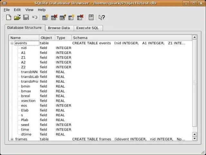Select the eos field row
Viewport: 206px width, 155px height.
click(x=100, y=106)
